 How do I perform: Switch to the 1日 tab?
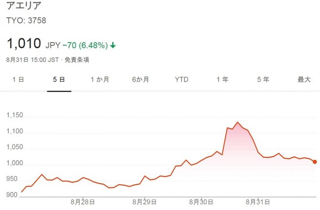(x=18, y=80)
